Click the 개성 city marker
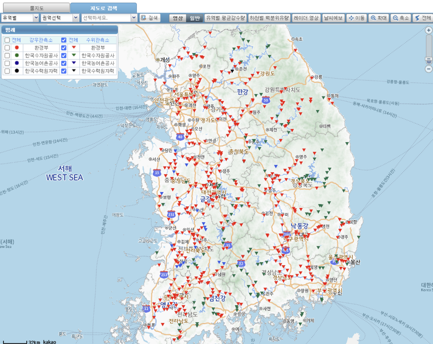The height and width of the screenshot is (344, 433). tap(158, 60)
